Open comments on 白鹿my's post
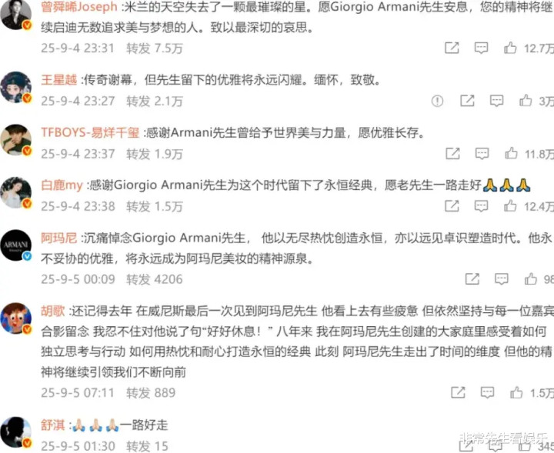This screenshot has height=453, width=554. (481, 206)
